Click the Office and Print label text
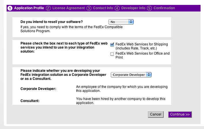204x129 pixels. coord(142,55)
